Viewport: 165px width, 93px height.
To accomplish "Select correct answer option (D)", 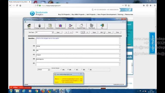I will tap(82, 69).
